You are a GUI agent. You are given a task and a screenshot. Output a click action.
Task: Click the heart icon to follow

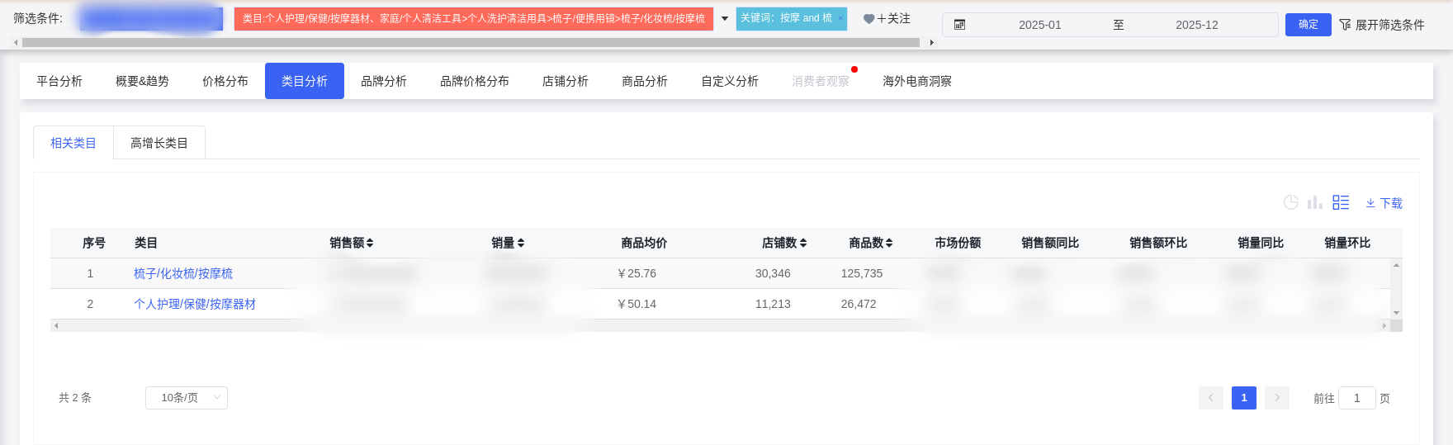click(x=868, y=19)
